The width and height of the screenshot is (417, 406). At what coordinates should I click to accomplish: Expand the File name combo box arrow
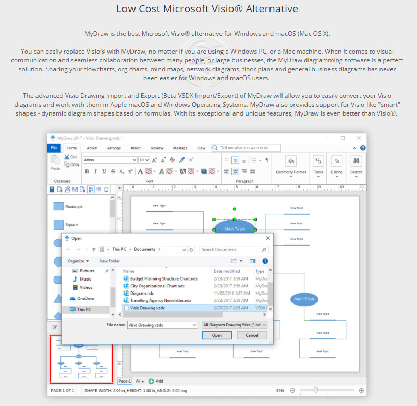coord(194,325)
